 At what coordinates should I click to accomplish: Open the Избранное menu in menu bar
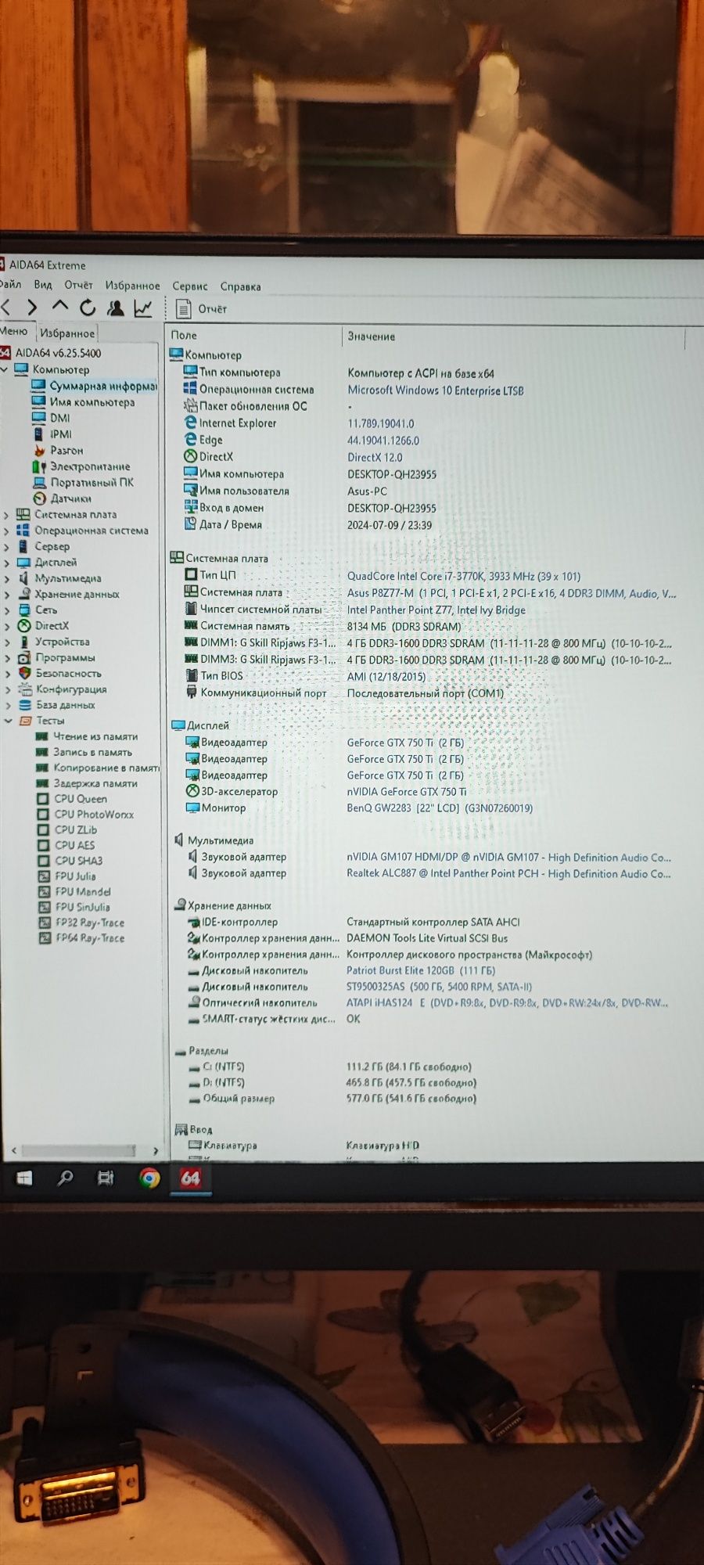coord(132,286)
